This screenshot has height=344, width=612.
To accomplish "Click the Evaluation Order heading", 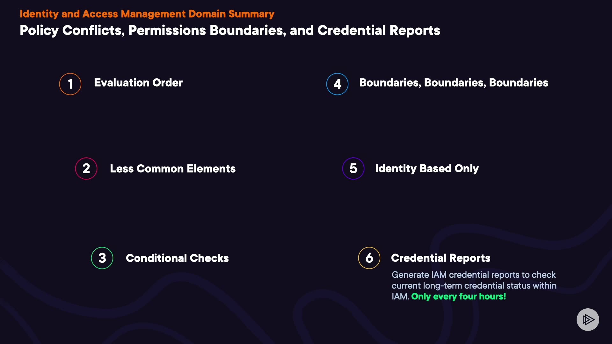I will 138,83.
